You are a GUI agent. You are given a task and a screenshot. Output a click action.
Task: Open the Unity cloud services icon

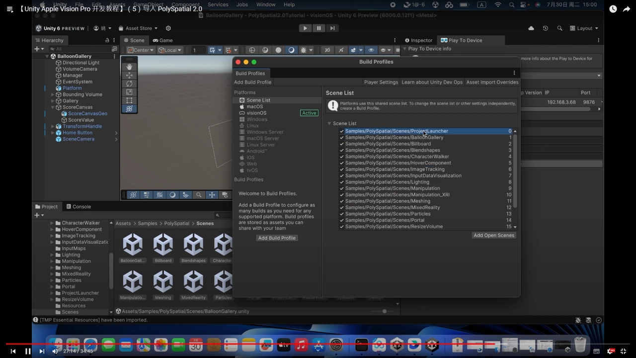point(531,28)
